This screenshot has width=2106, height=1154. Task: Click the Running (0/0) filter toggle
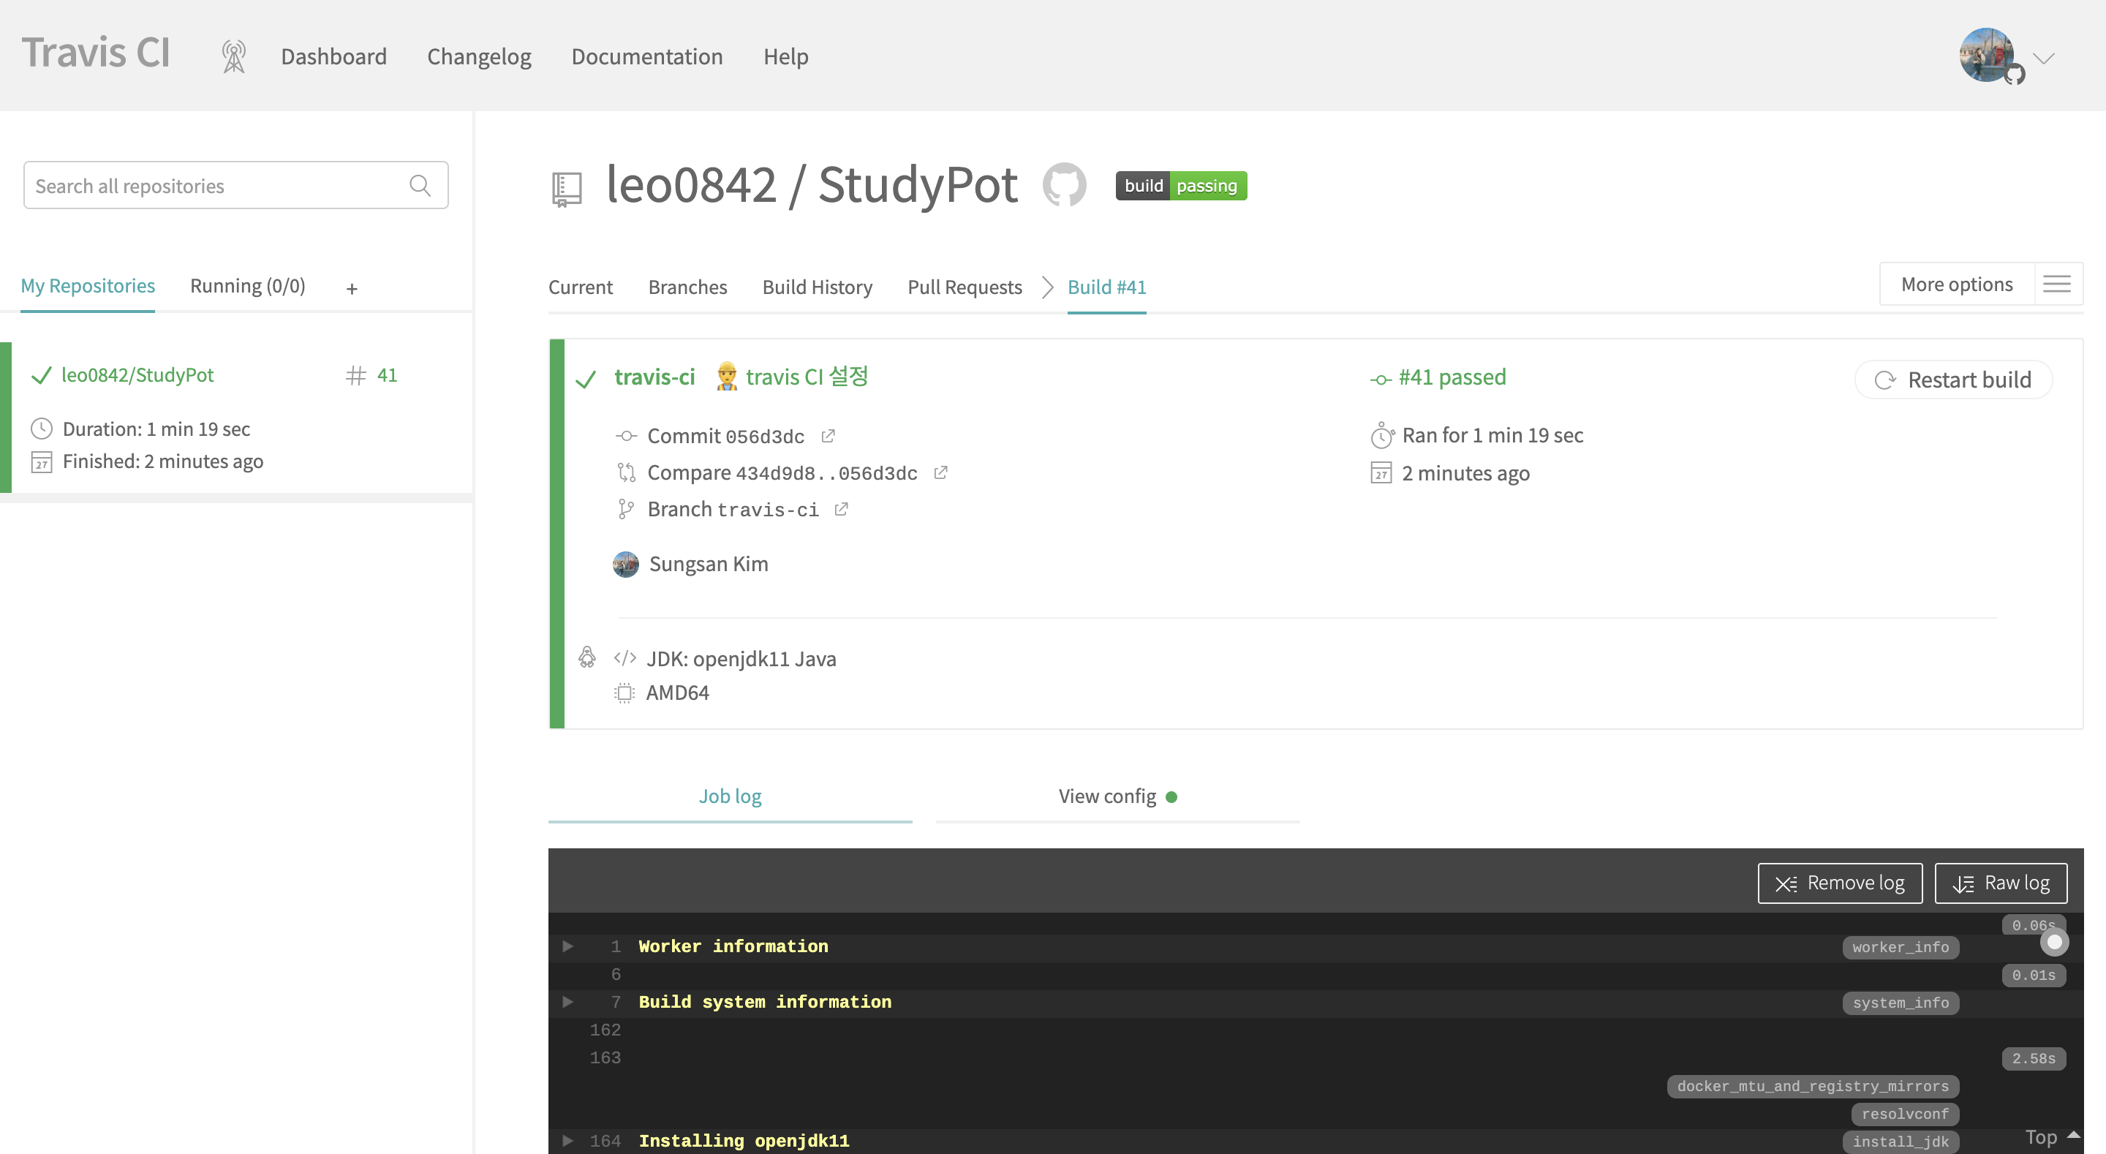tap(247, 284)
